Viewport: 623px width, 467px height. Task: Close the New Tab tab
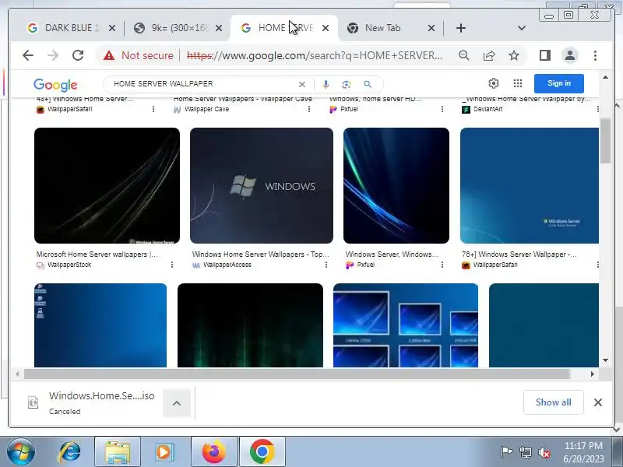[431, 28]
